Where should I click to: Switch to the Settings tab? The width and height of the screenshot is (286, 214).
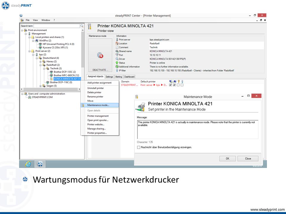(109, 77)
